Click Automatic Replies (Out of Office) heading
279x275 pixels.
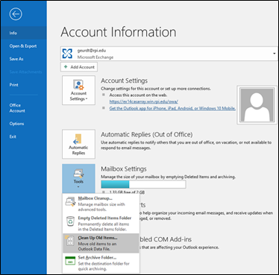146,134
